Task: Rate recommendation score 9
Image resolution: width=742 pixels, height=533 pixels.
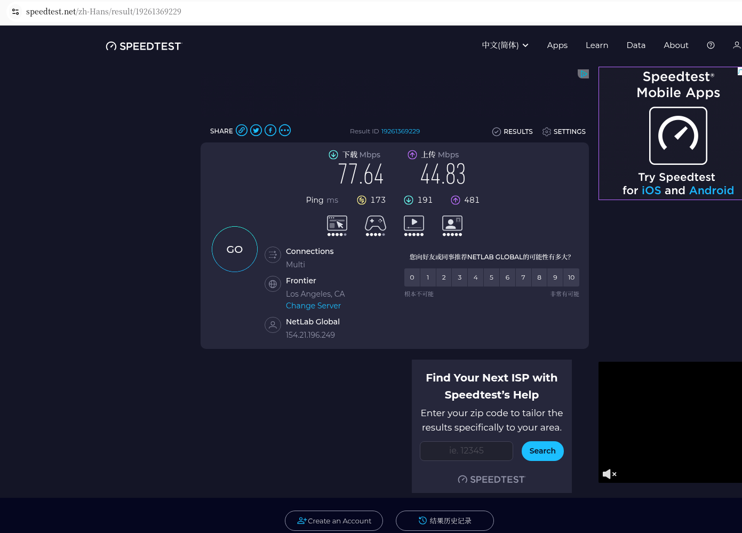Action: pyautogui.click(x=555, y=277)
